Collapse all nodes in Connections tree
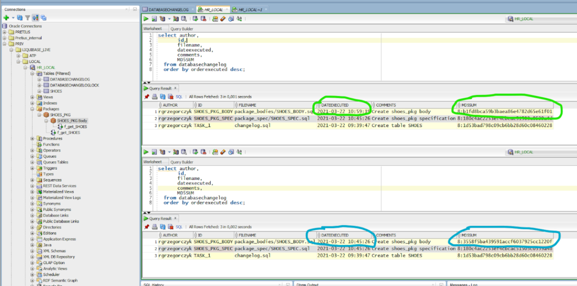The width and height of the screenshot is (577, 286). pyautogui.click(x=43, y=17)
